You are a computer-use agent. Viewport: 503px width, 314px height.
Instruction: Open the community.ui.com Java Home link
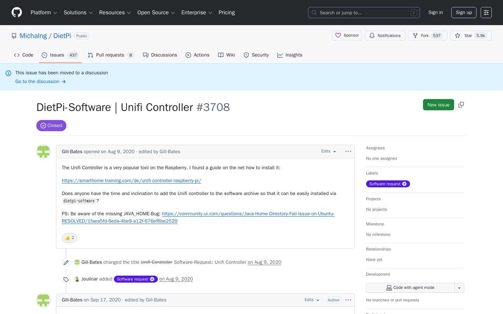[198, 217]
